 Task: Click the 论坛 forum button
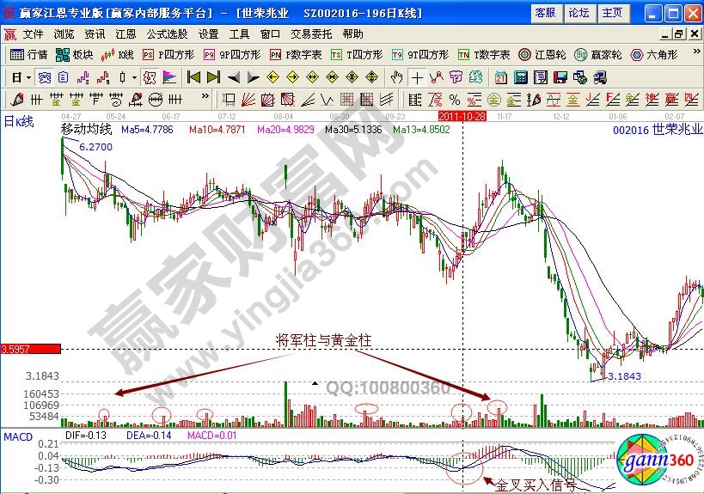579,14
